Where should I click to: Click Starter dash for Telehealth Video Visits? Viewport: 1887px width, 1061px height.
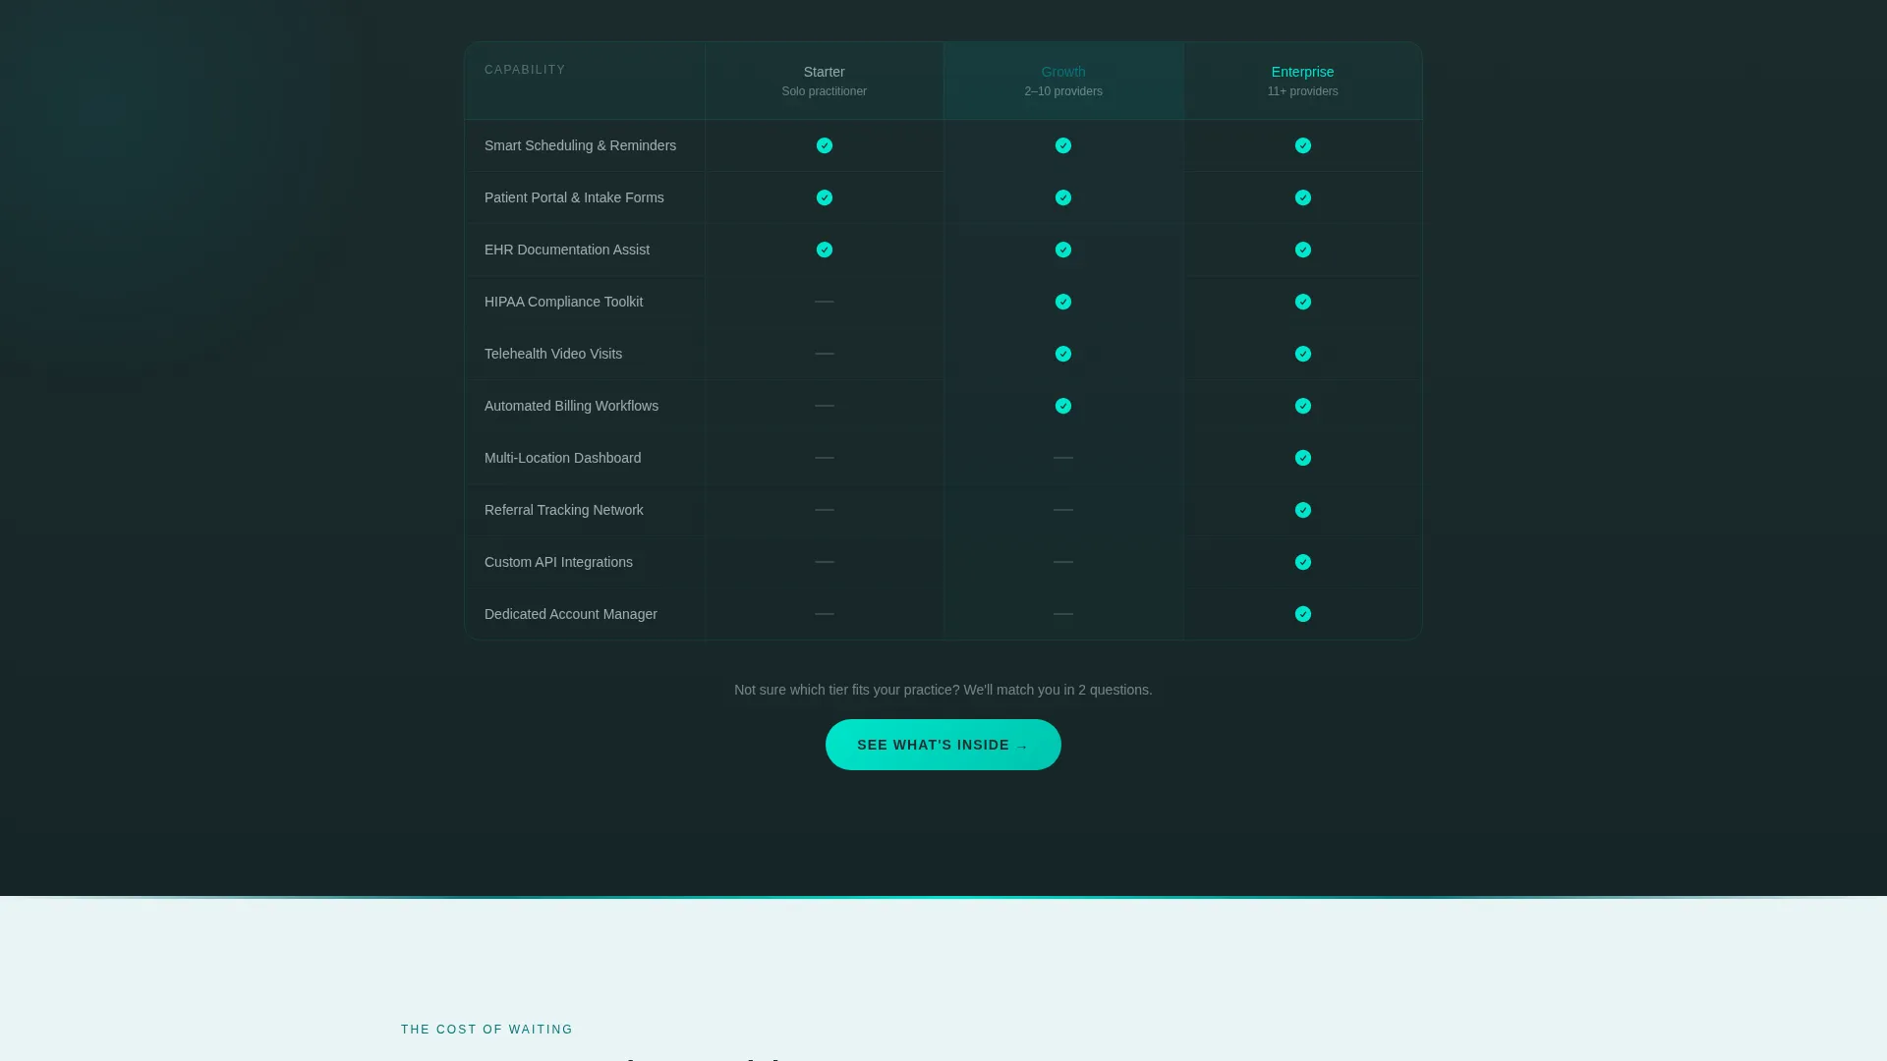coord(825,354)
